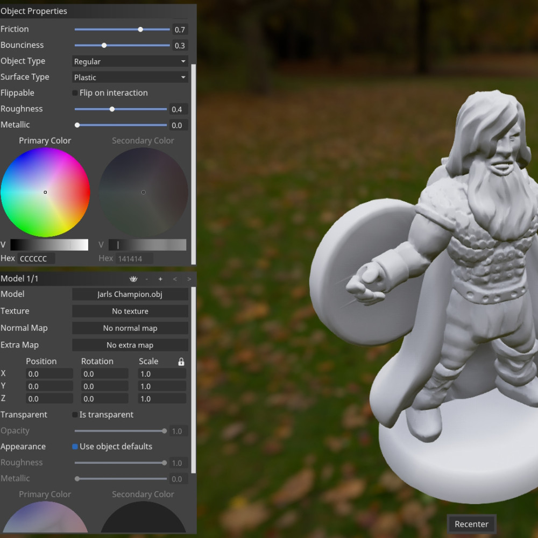Click the Rotation Z field
This screenshot has height=538, width=538.
click(105, 399)
